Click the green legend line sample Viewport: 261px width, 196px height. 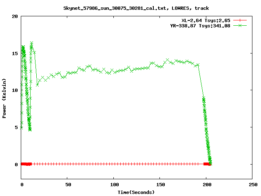click(240, 25)
